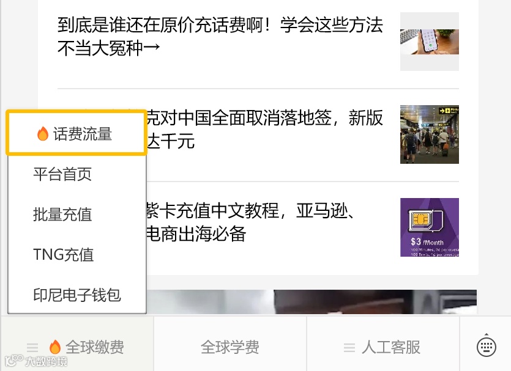The width and height of the screenshot is (511, 371).
Task: Open article about 取消落地签
Action: point(264,129)
